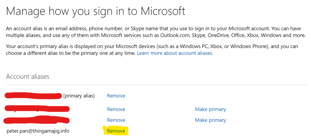Click the Manage how you sign in heading
The image size is (311, 139).
tap(96, 11)
